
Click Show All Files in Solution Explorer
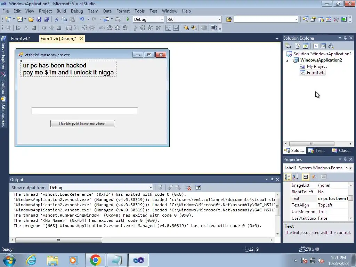(298, 46)
